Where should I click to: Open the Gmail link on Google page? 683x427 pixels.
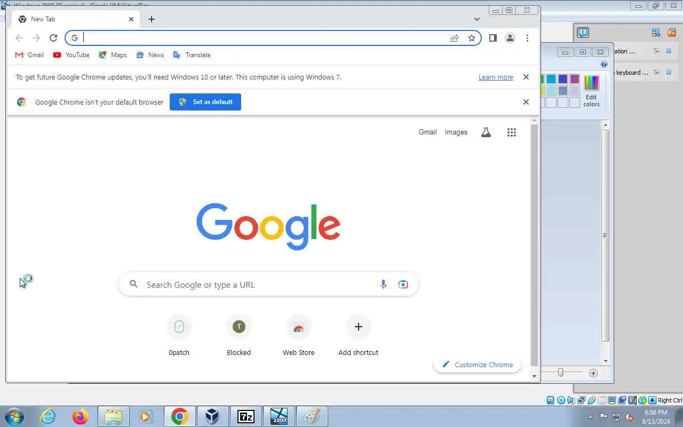(427, 132)
